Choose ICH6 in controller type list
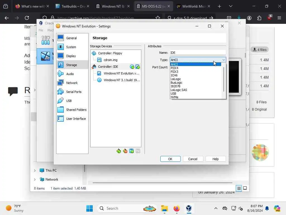The width and height of the screenshot is (286, 215). pos(196,75)
